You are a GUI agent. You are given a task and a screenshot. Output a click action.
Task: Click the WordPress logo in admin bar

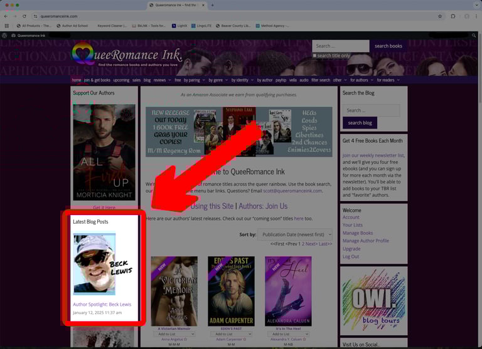[x=4, y=36]
